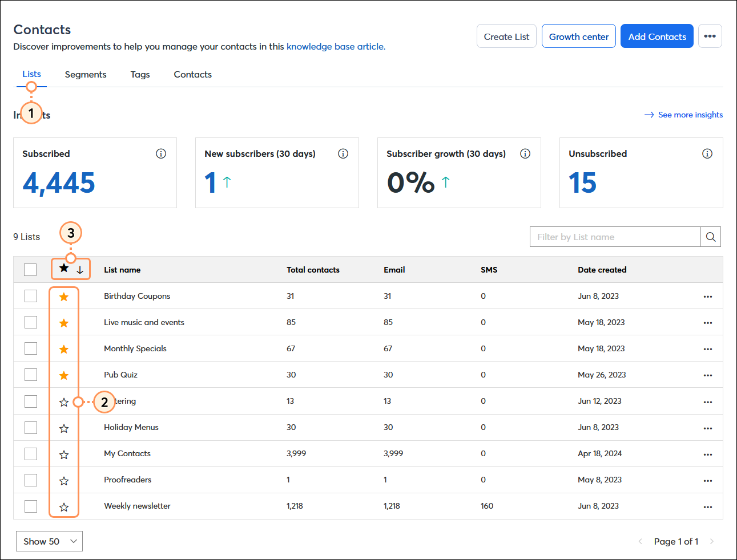Image resolution: width=737 pixels, height=560 pixels.
Task: Open the Growth center button
Action: [x=579, y=36]
